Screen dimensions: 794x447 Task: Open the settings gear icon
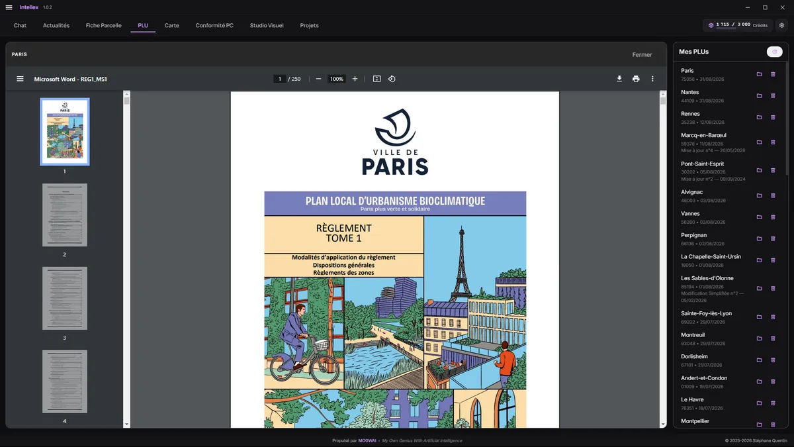tap(781, 25)
